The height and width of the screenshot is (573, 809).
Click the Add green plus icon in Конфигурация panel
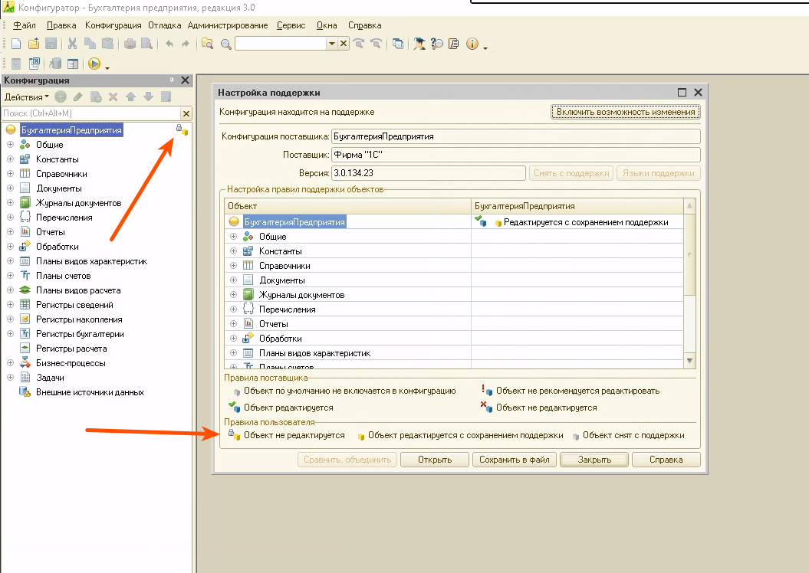61,97
